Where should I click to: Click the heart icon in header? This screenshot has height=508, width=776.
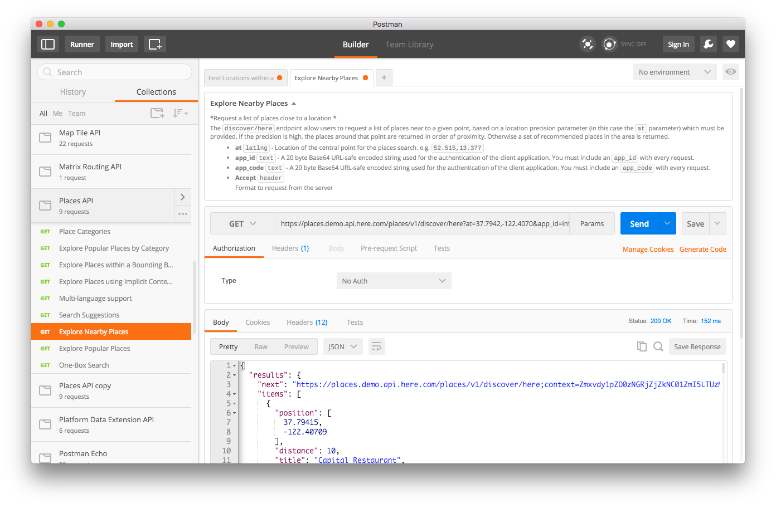click(731, 44)
